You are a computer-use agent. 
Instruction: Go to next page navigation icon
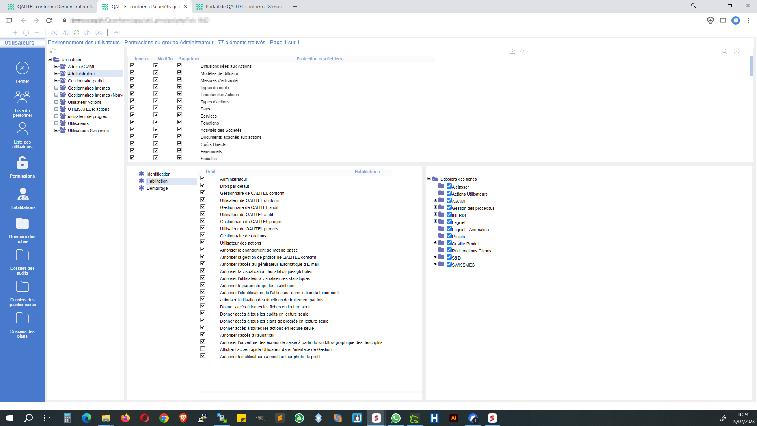pos(88,33)
